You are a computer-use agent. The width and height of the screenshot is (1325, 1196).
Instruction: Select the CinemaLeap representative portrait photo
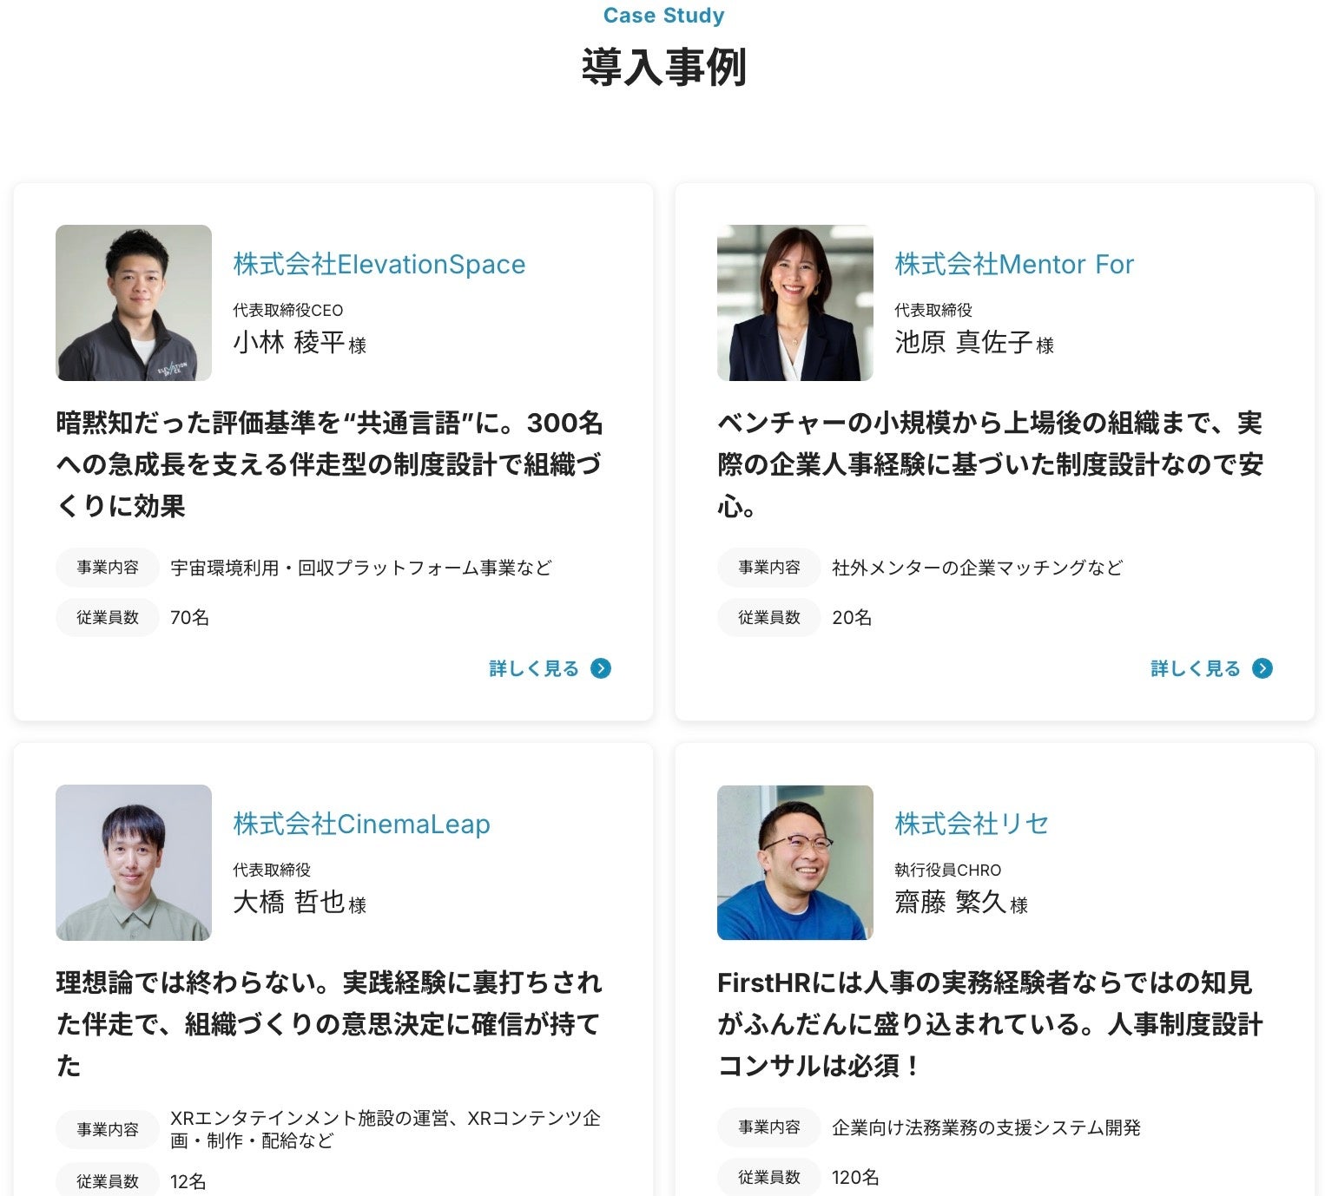tap(134, 863)
